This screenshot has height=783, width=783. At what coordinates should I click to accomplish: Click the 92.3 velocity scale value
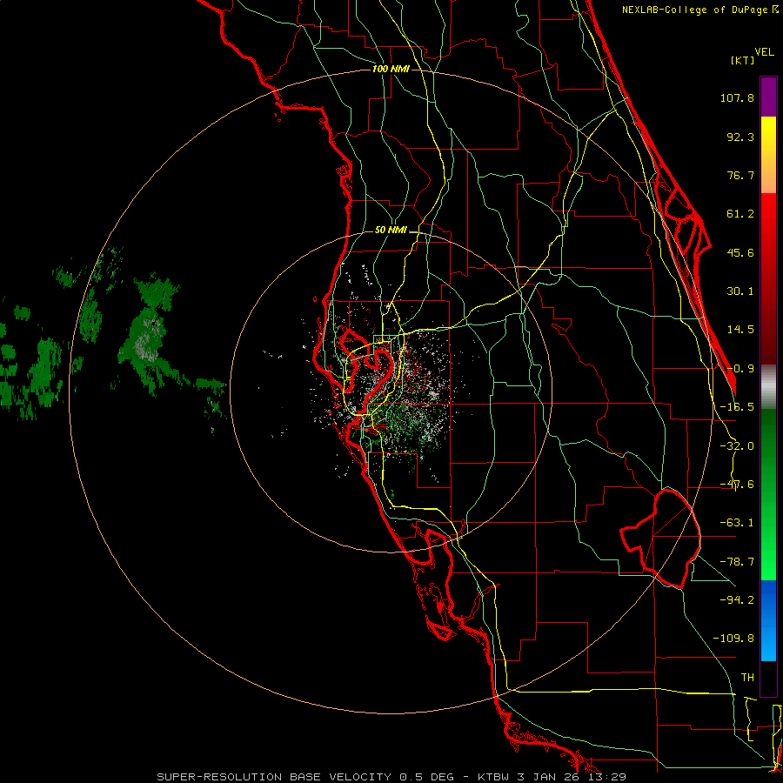click(740, 137)
